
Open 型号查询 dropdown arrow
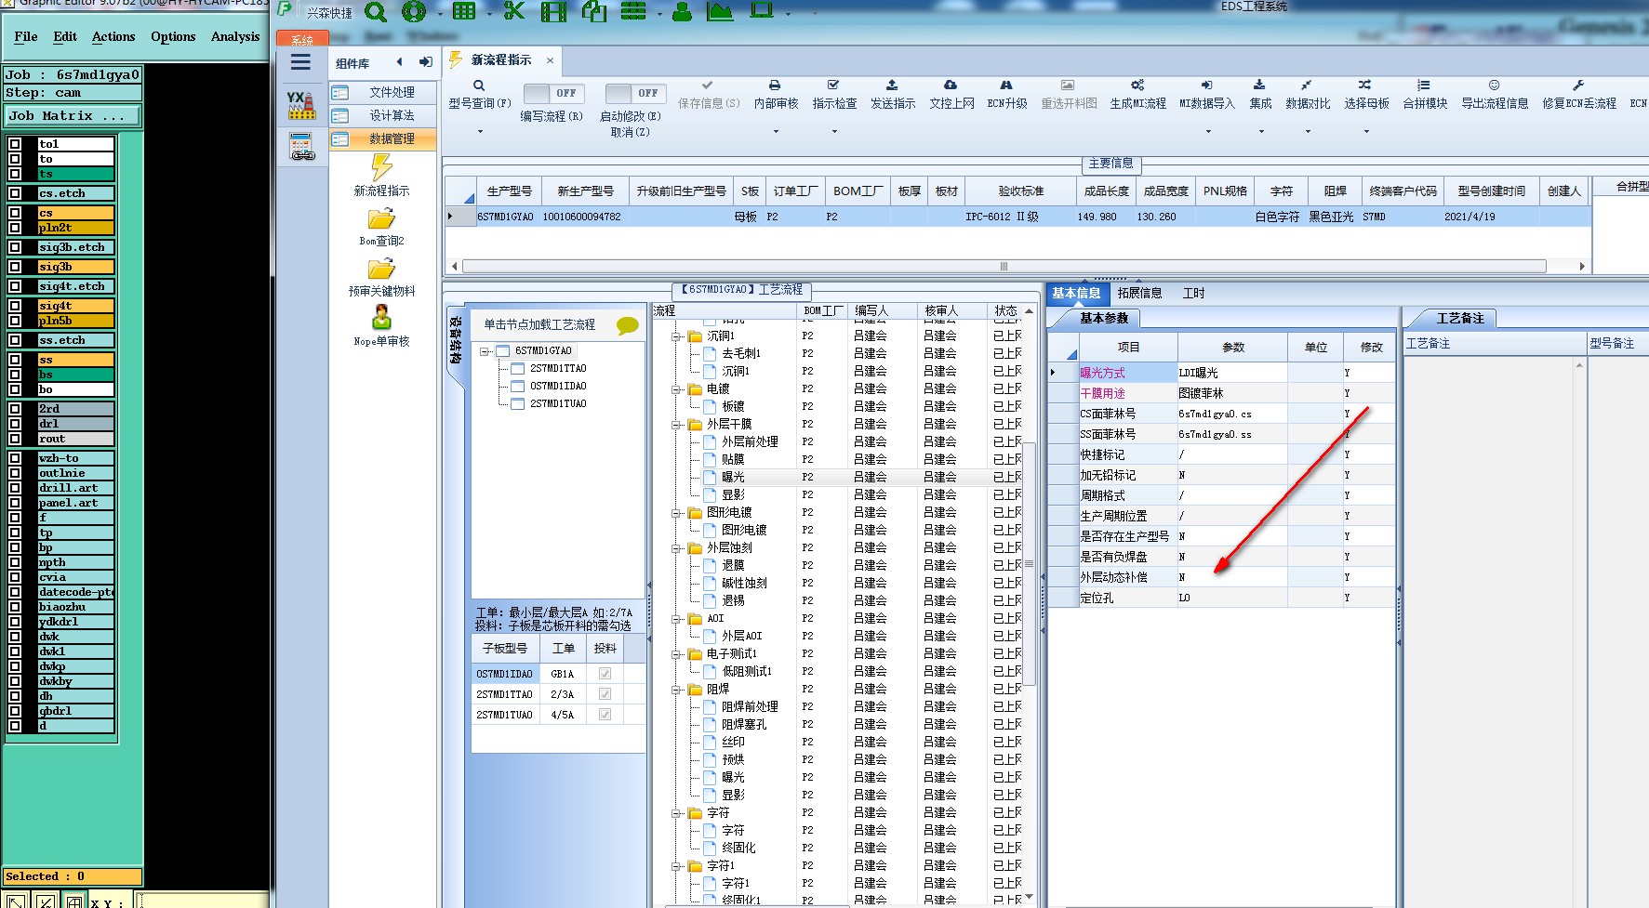[480, 132]
